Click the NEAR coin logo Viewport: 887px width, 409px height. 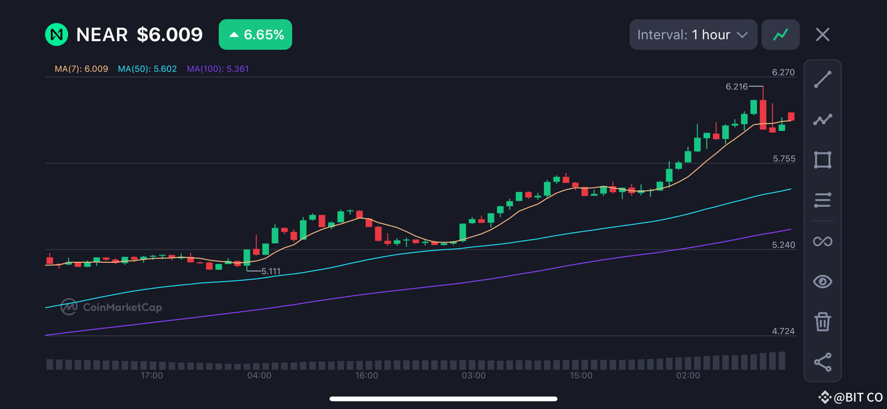point(56,34)
